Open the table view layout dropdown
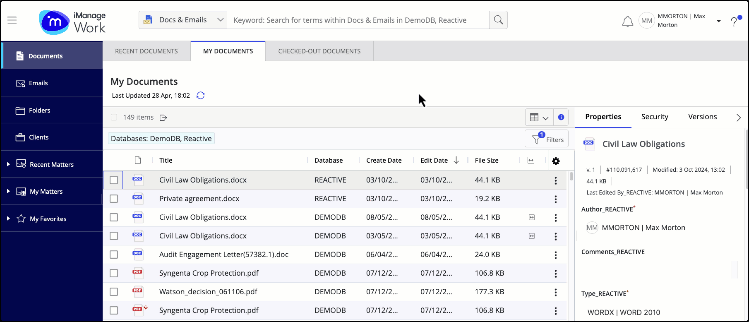749x322 pixels. (539, 118)
